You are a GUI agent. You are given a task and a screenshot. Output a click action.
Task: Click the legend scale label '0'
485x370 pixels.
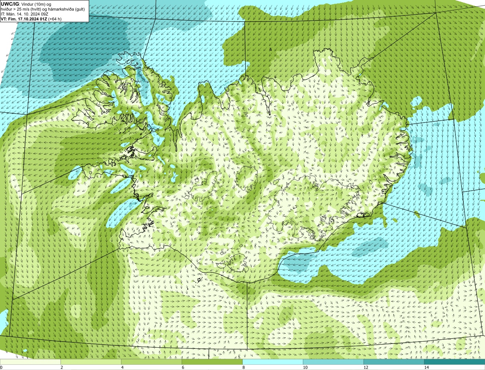coord(1,367)
